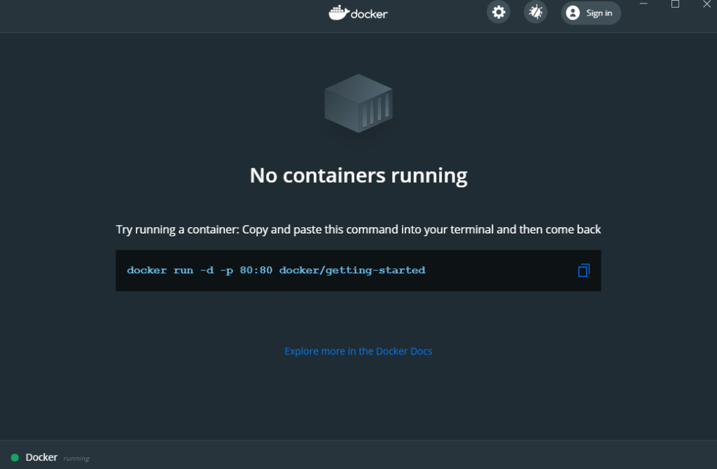Open Explore more in the Docker Docs link
This screenshot has width=717, height=469.
pos(358,351)
